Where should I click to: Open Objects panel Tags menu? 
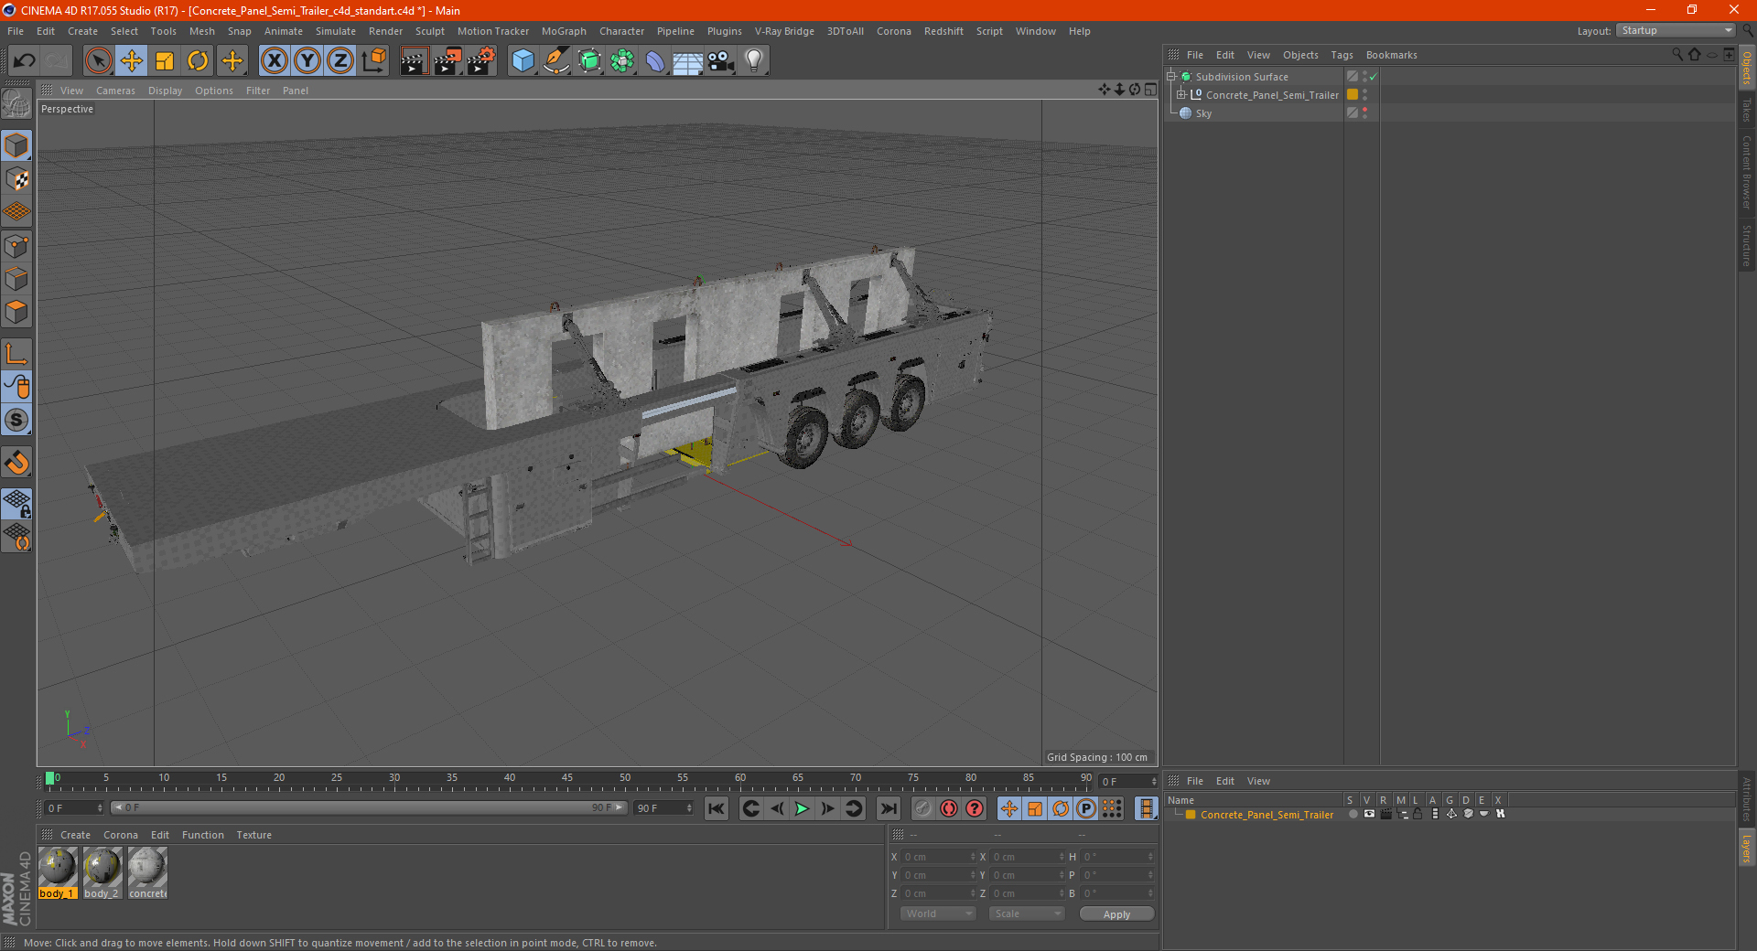(1342, 55)
